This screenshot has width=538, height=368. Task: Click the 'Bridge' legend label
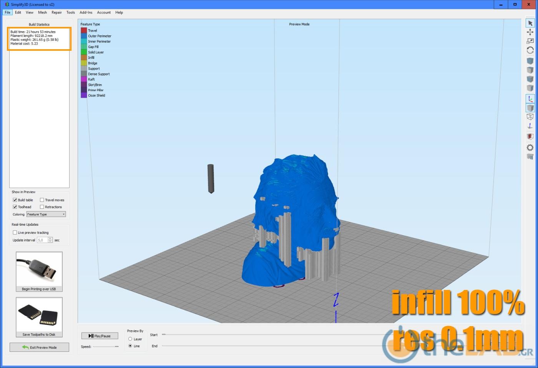click(93, 63)
